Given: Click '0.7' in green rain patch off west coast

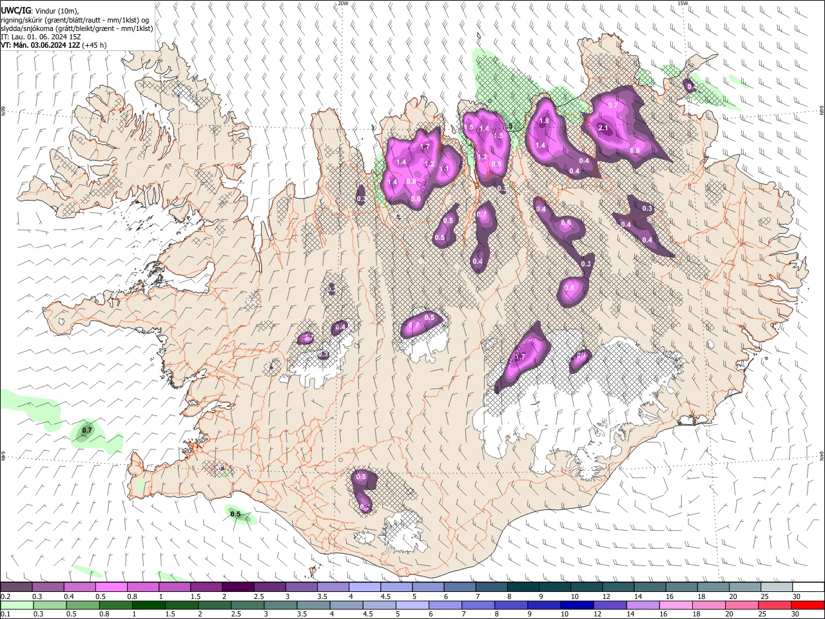Looking at the screenshot, I should 88,430.
